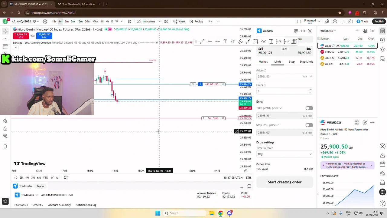Screen dimensions: 387x218
Task: Expand the Tradovate account dropdown
Action: point(27,195)
